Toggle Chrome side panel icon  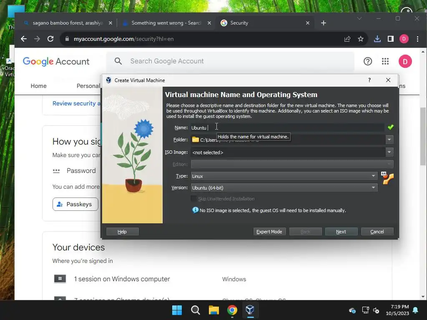click(390, 39)
